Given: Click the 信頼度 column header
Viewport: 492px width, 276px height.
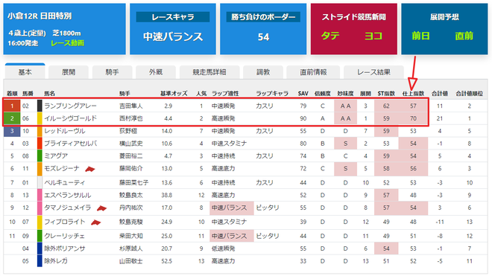Looking at the screenshot, I should pos(323,93).
